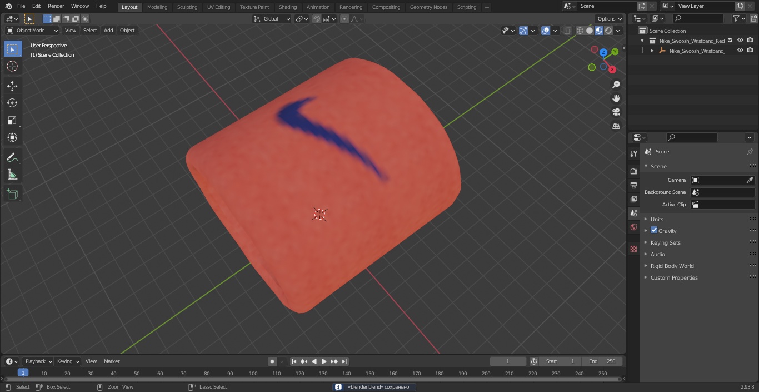Open the View Layer properties tab
The width and height of the screenshot is (759, 392).
[633, 199]
